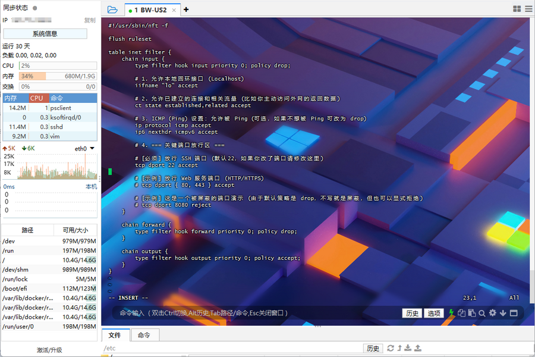This screenshot has width=535, height=357.
Task: Click 复制 to copy the IP address
Action: pyautogui.click(x=89, y=20)
